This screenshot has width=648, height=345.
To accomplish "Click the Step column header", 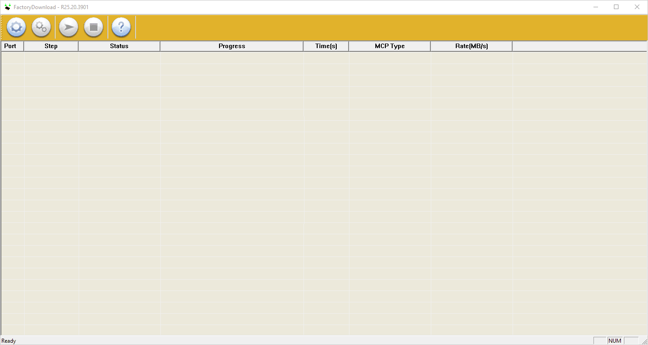I will 51,46.
